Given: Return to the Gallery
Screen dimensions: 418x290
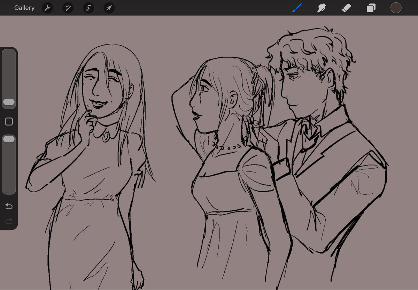Looking at the screenshot, I should tap(24, 8).
